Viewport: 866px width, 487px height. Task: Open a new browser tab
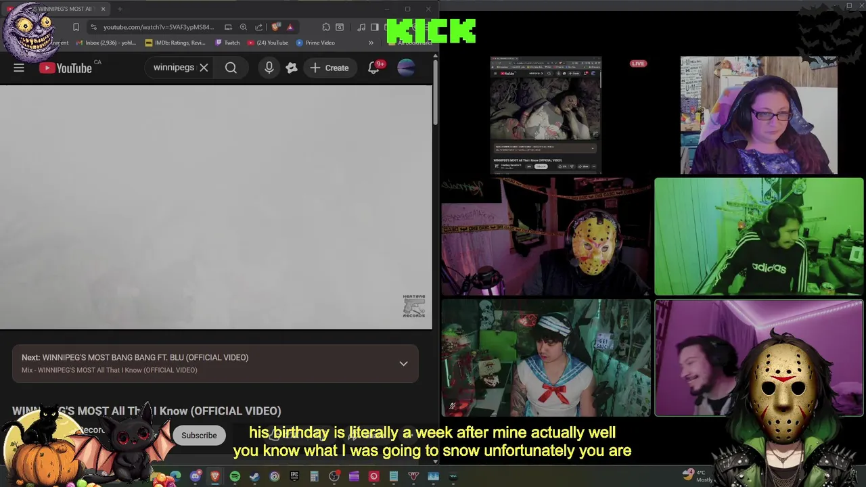click(x=120, y=9)
